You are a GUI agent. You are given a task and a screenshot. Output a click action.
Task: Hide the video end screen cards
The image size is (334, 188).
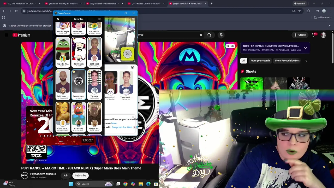[x=230, y=46]
